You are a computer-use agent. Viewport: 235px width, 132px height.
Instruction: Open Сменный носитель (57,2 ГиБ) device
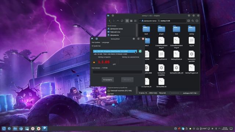coord(120,91)
